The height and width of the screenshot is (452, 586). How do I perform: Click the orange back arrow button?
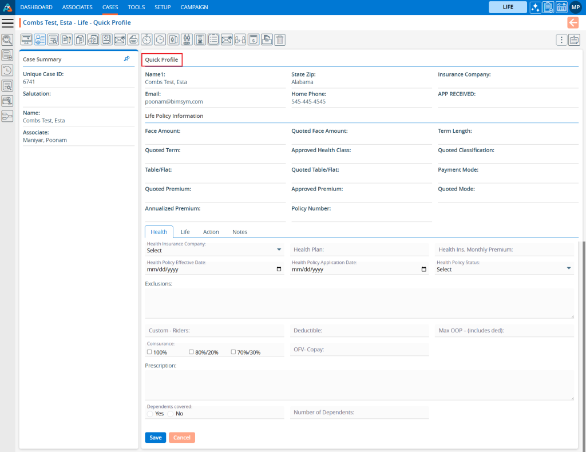click(x=572, y=23)
